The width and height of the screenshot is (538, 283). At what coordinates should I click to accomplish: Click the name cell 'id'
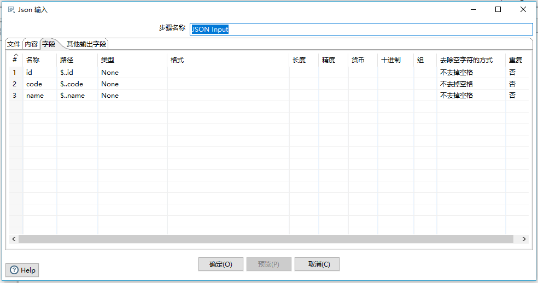coord(40,72)
